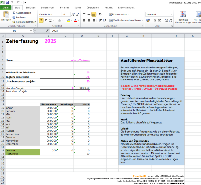Open Bedingte Formatierung menu
This screenshot has height=185, width=201.
pos(183,17)
